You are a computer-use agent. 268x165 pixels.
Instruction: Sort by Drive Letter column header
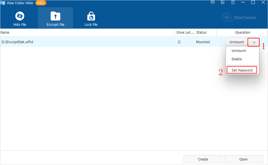coord(184,32)
